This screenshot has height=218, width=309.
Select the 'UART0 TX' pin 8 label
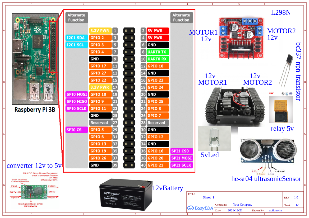[x=158, y=52]
